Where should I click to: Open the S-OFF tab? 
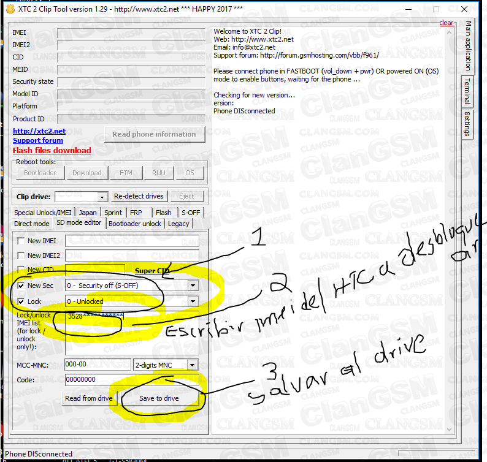[x=191, y=213]
